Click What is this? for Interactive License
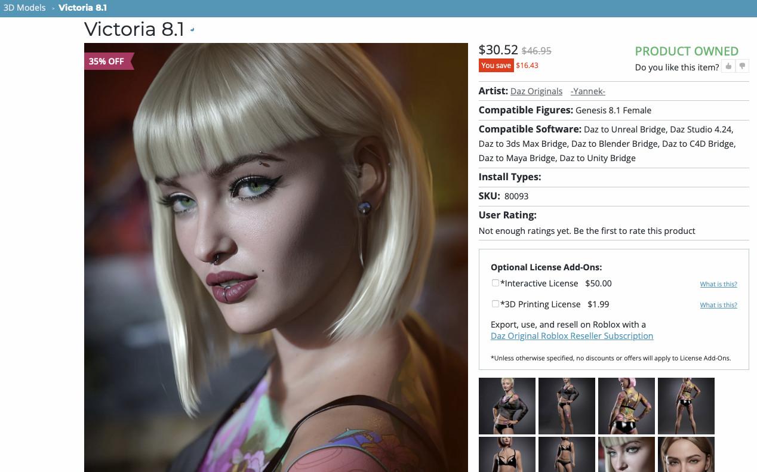This screenshot has height=472, width=757. [718, 284]
